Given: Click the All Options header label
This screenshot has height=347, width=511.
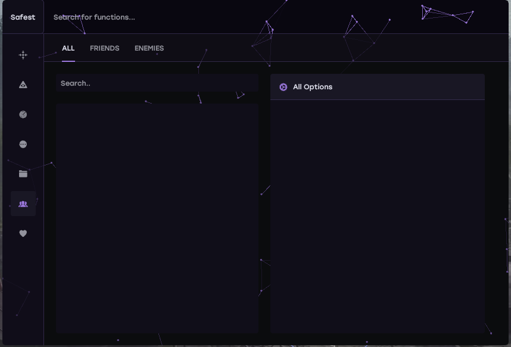Looking at the screenshot, I should tap(313, 87).
